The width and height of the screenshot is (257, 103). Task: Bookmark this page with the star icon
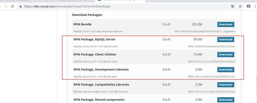tap(240, 6)
